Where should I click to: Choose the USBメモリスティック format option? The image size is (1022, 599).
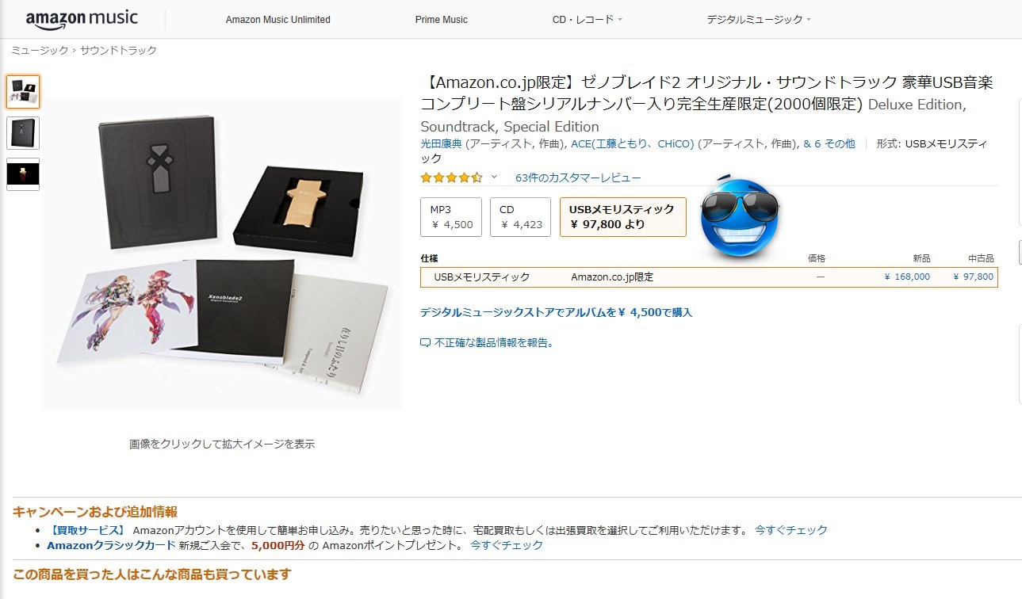[x=622, y=217]
